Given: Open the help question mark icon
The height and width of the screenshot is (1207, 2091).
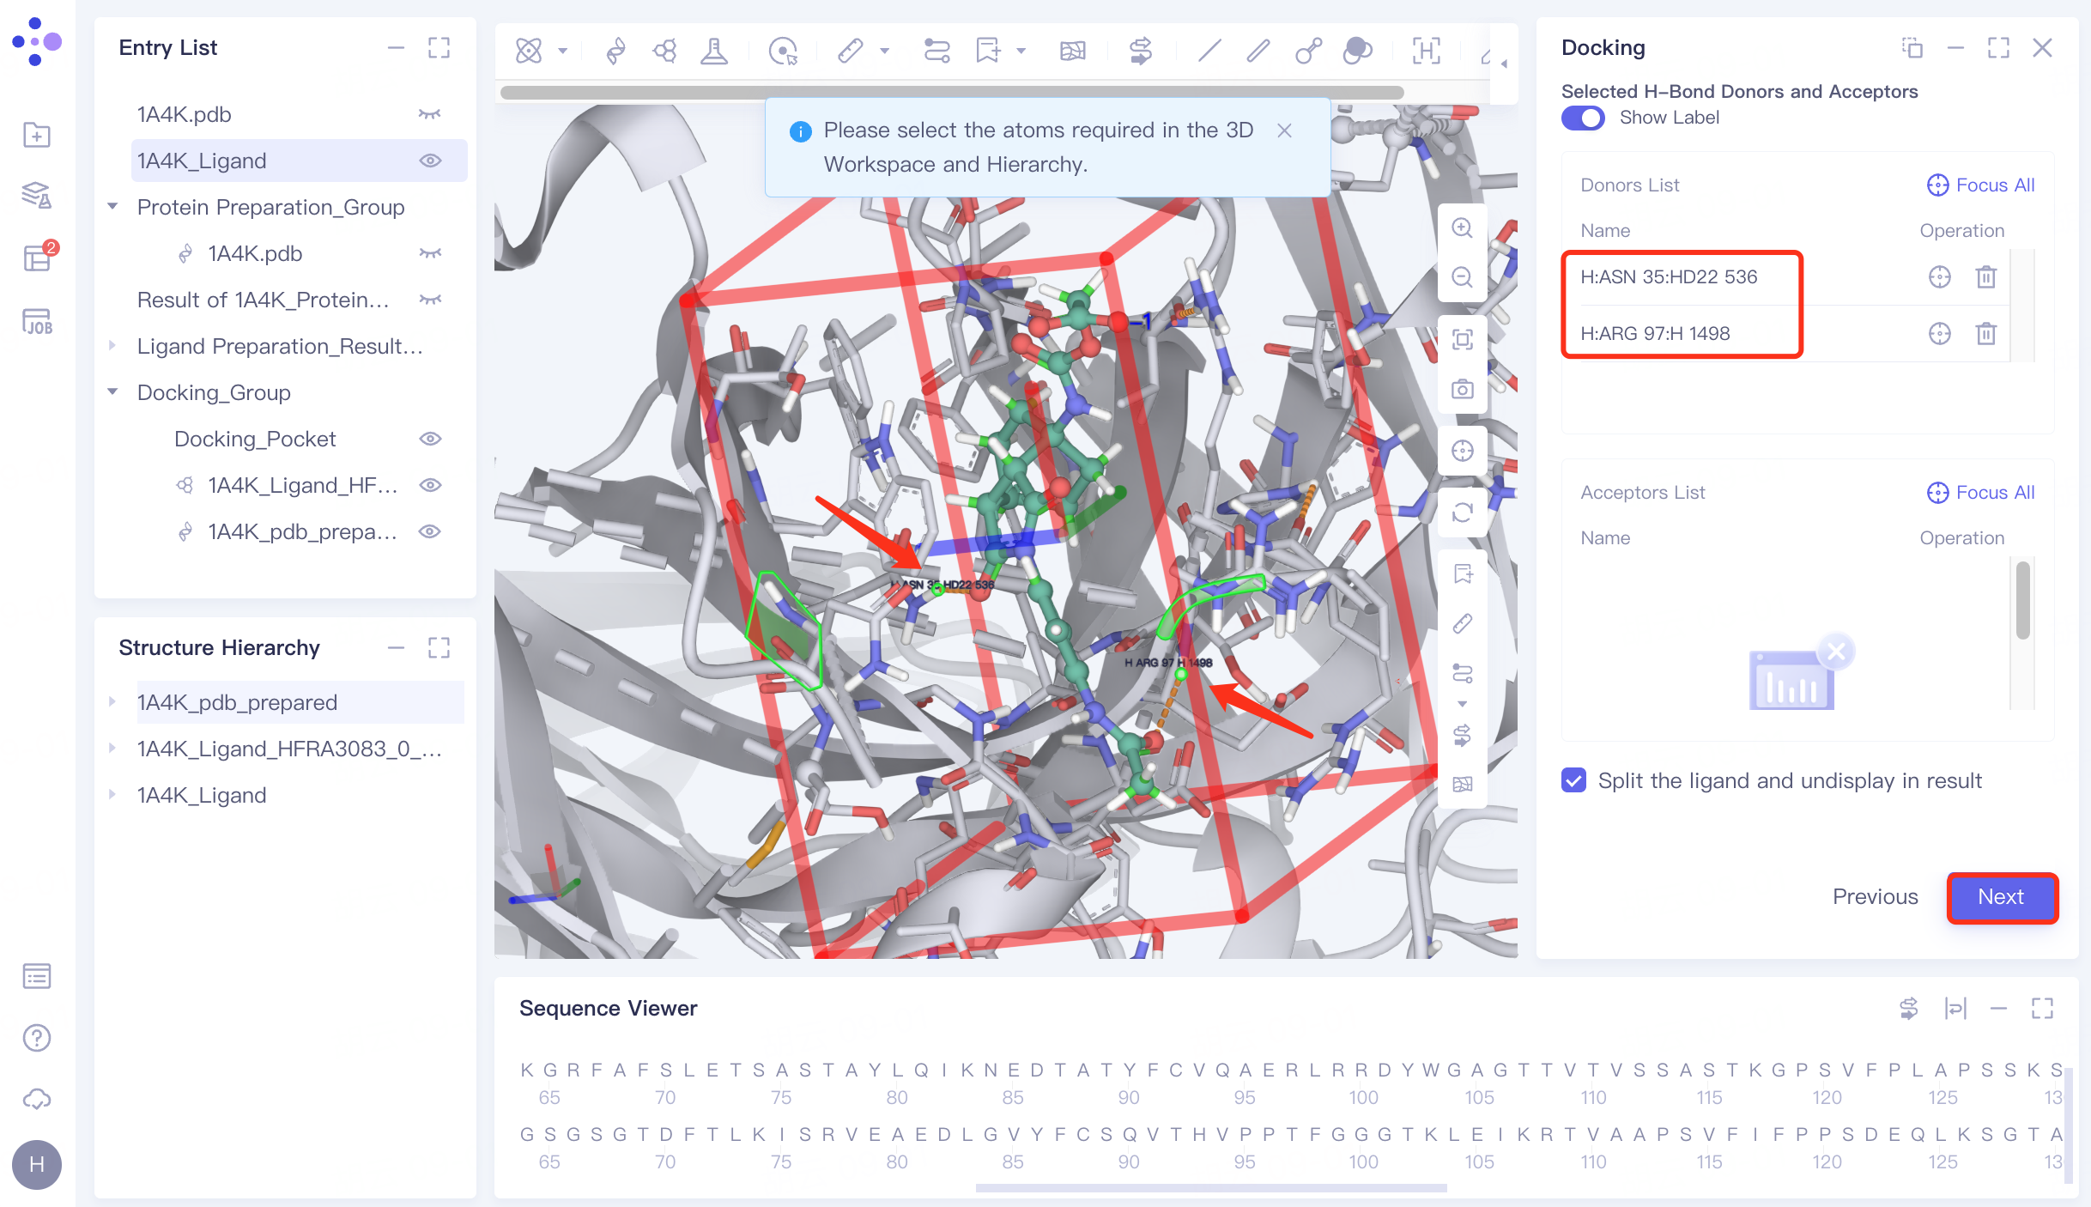Looking at the screenshot, I should click(37, 1038).
